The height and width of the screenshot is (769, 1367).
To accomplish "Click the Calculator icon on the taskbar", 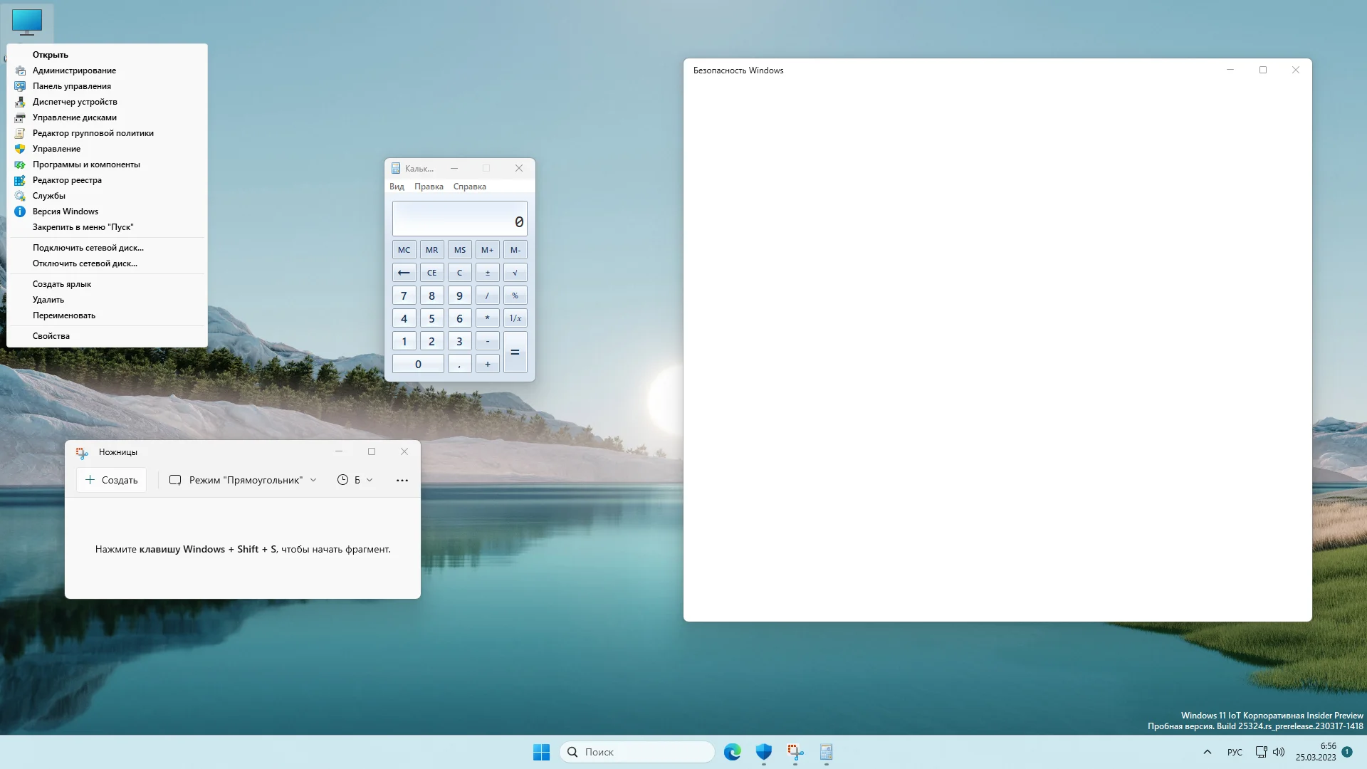I will 826,752.
